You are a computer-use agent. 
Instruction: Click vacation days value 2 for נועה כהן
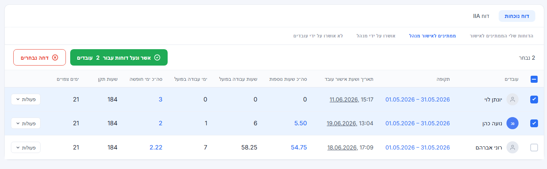pos(160,123)
